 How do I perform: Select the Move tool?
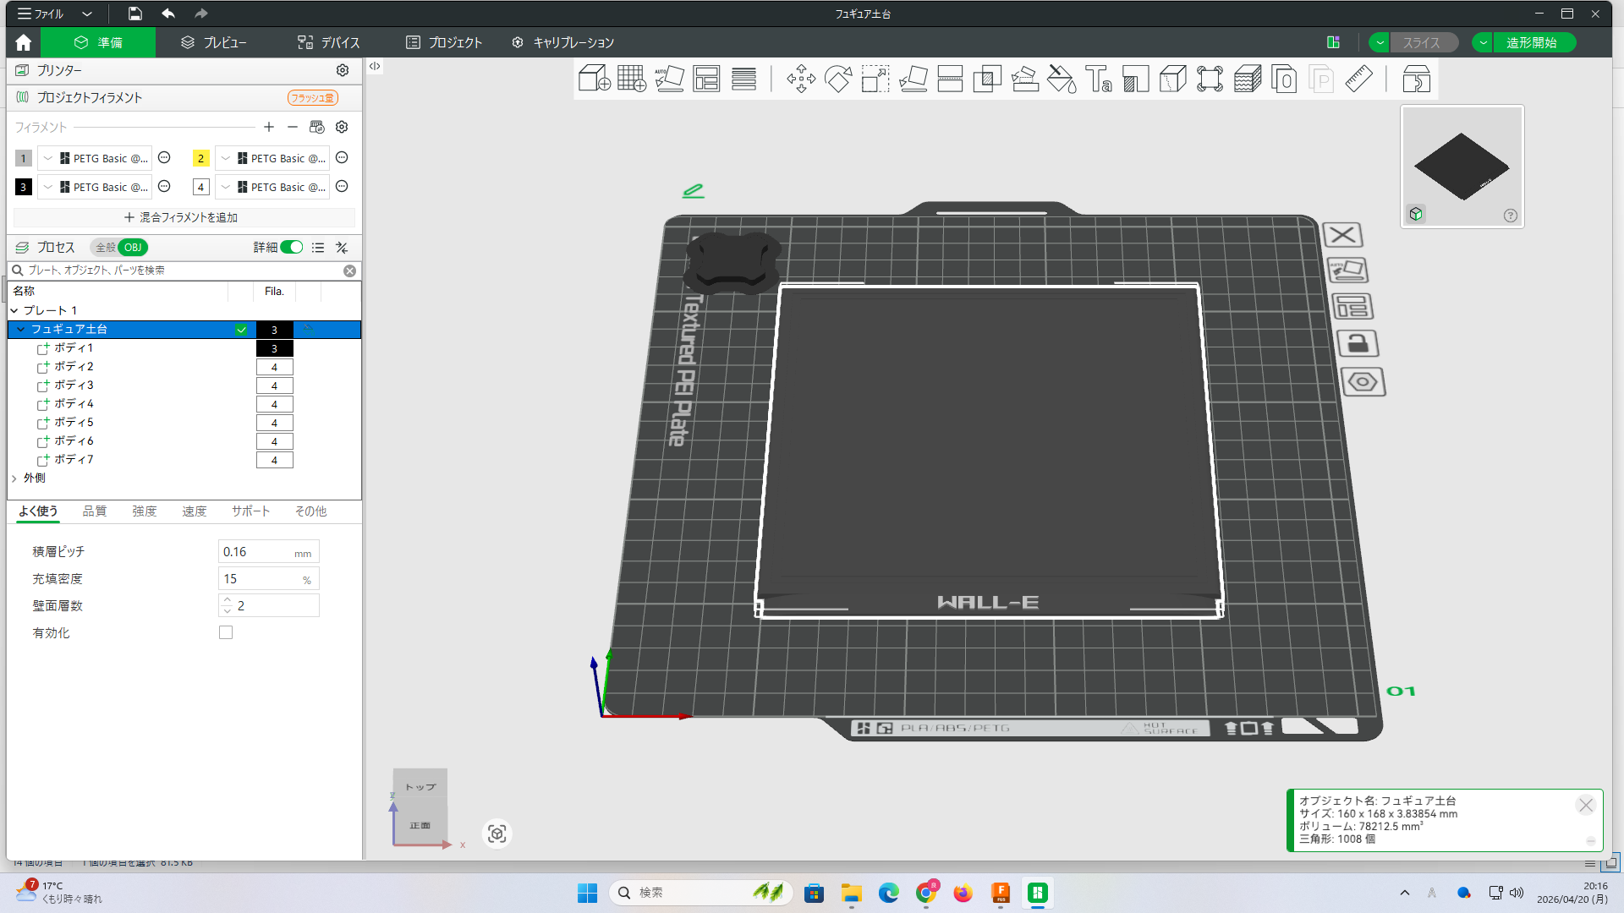(x=801, y=79)
